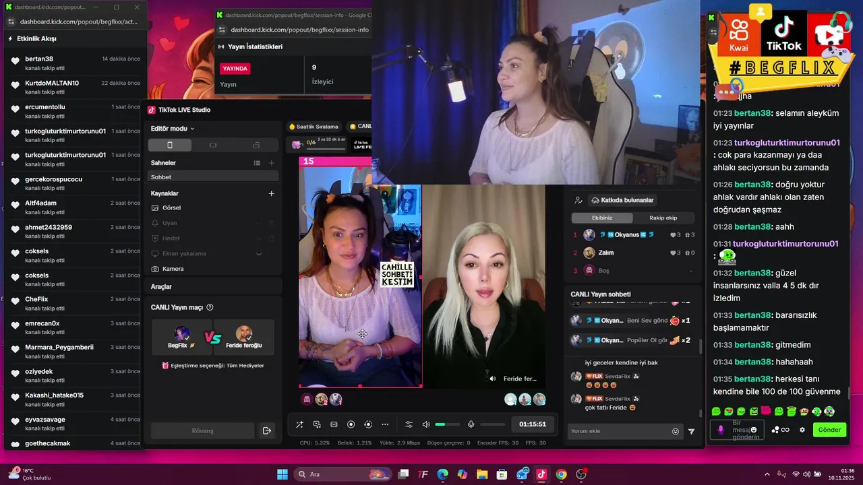Viewport: 863px width, 485px height.
Task: Mute the microphone in LIVE Studio
Action: click(x=471, y=424)
